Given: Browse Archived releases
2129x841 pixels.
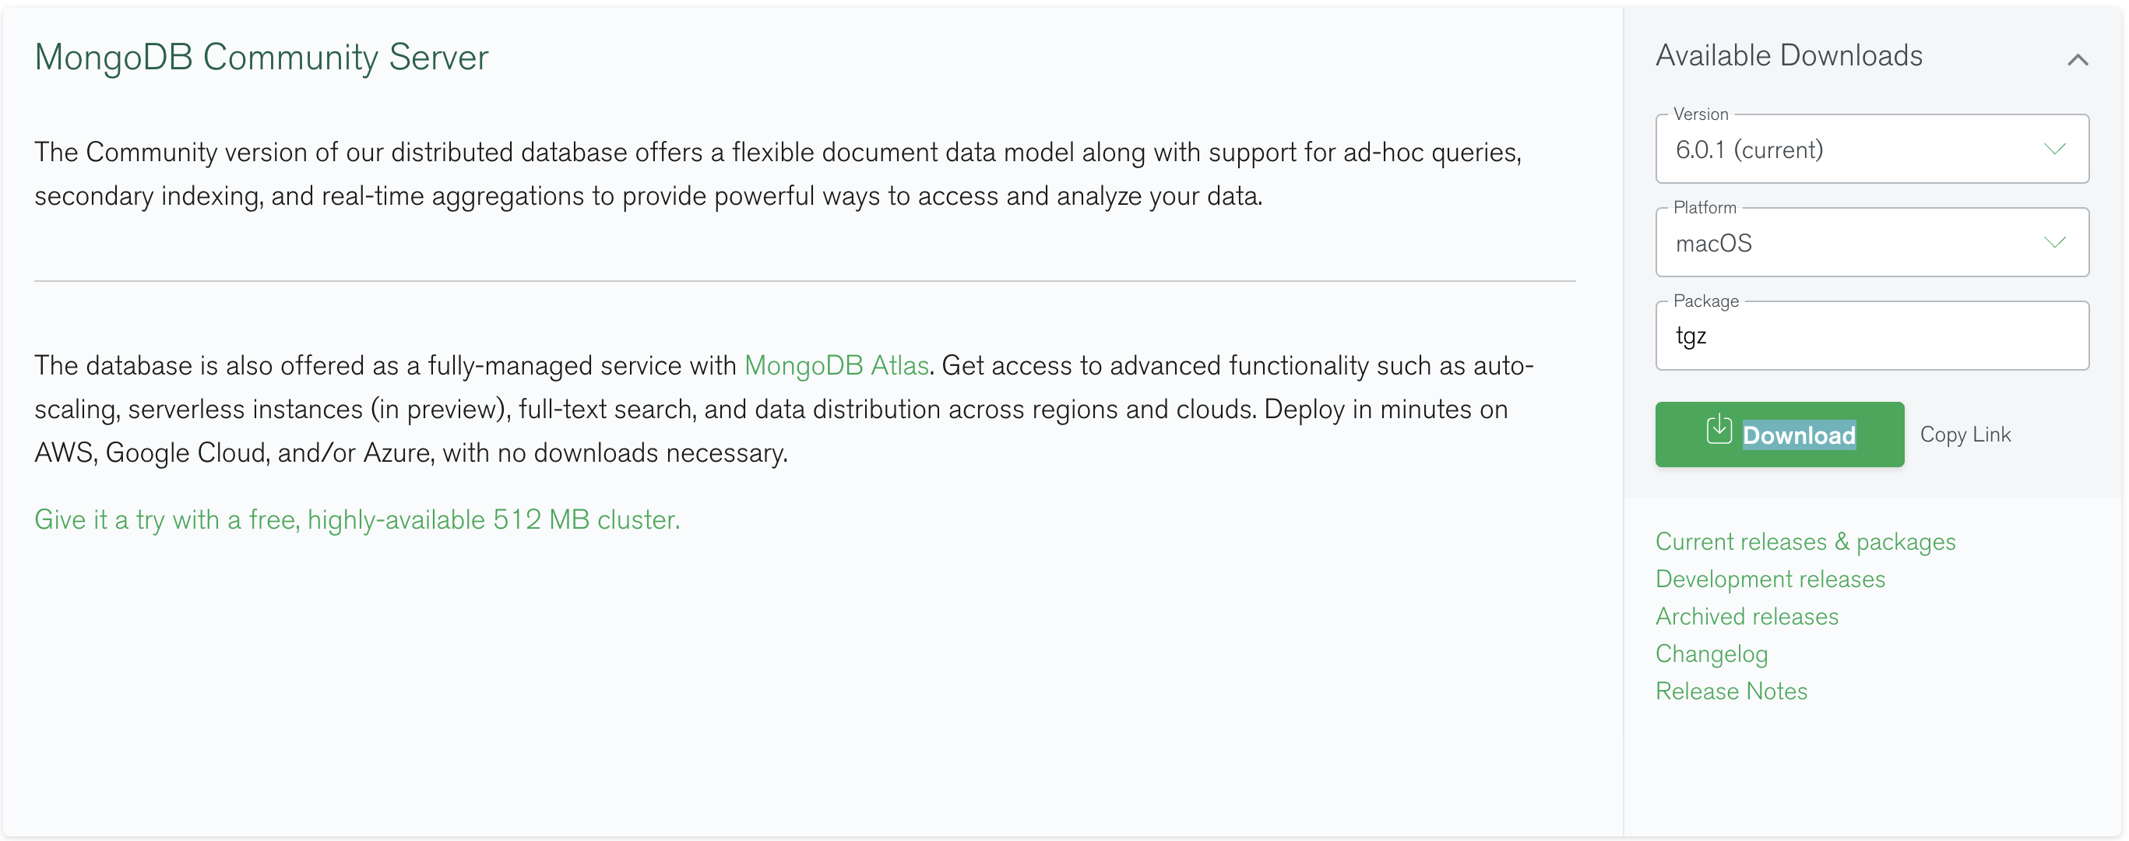Looking at the screenshot, I should click(x=1747, y=615).
